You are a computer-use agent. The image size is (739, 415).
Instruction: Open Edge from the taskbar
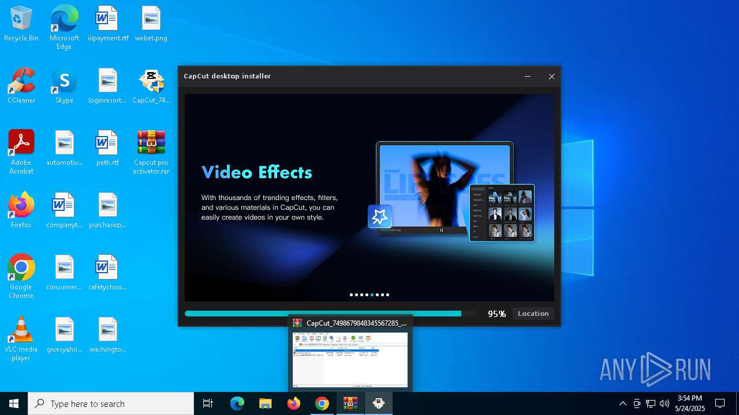237,403
